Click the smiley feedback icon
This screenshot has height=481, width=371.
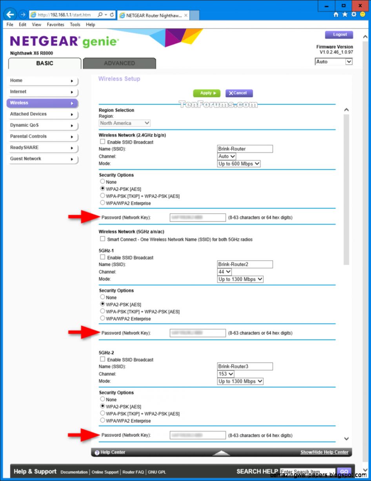coord(362,15)
